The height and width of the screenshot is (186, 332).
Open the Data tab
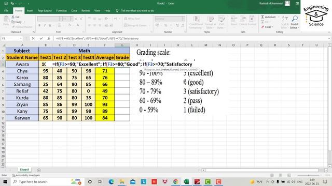coord(74,10)
